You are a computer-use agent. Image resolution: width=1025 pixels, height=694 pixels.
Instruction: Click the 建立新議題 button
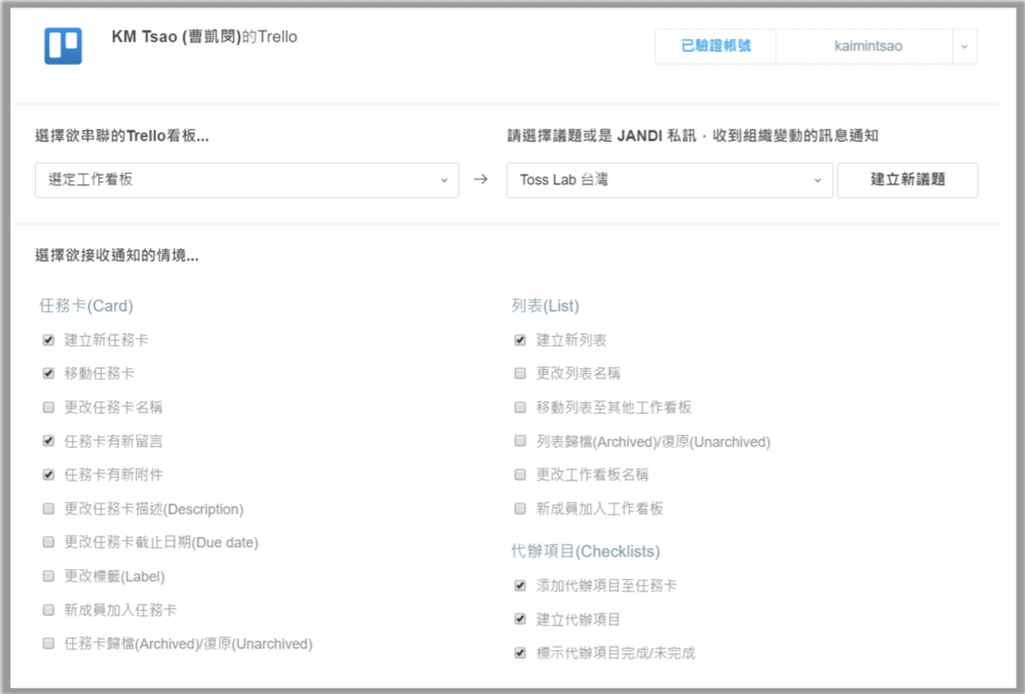tap(907, 180)
